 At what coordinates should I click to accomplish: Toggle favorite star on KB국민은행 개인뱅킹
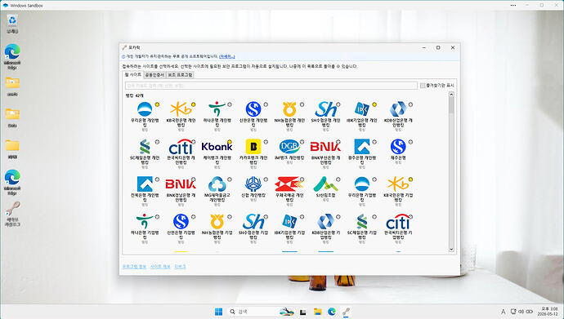193,104
